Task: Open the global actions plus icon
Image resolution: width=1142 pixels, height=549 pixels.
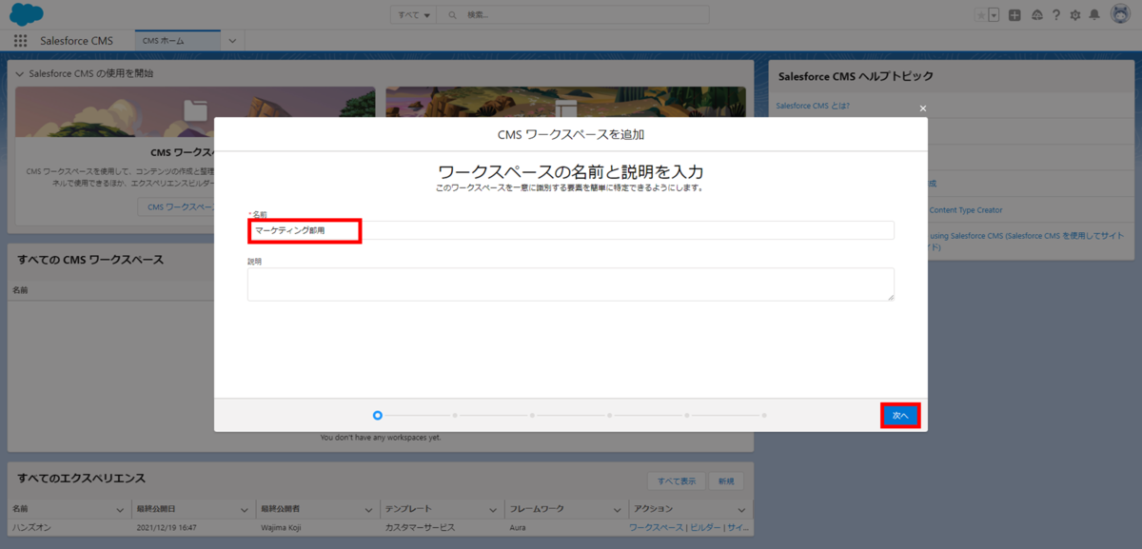Action: (x=1015, y=15)
